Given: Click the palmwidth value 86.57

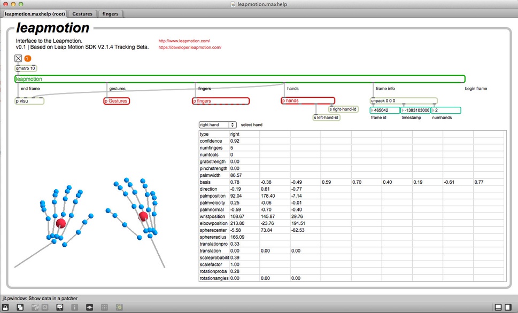Looking at the screenshot, I should click(x=236, y=175).
